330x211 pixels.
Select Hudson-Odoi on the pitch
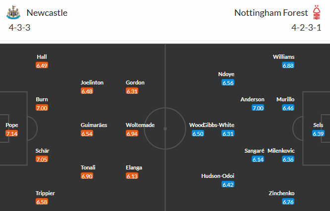218,176
